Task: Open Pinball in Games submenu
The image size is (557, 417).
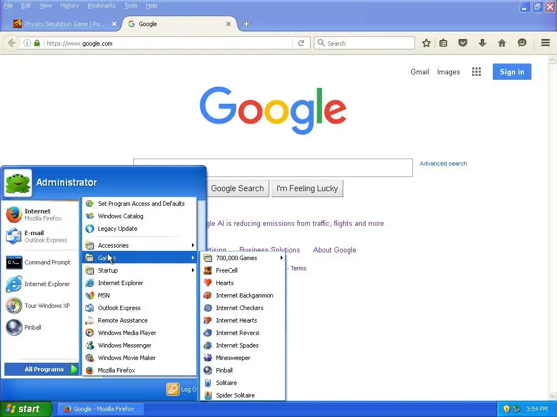Action: tap(243, 370)
